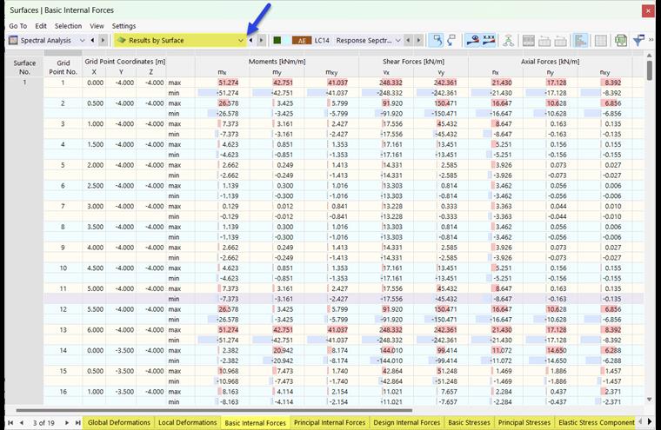Open the Design Internal Forces tab
Screen dimensions: 661x430
pos(407,422)
